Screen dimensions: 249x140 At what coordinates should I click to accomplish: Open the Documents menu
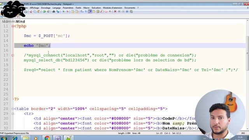tap(130, 8)
